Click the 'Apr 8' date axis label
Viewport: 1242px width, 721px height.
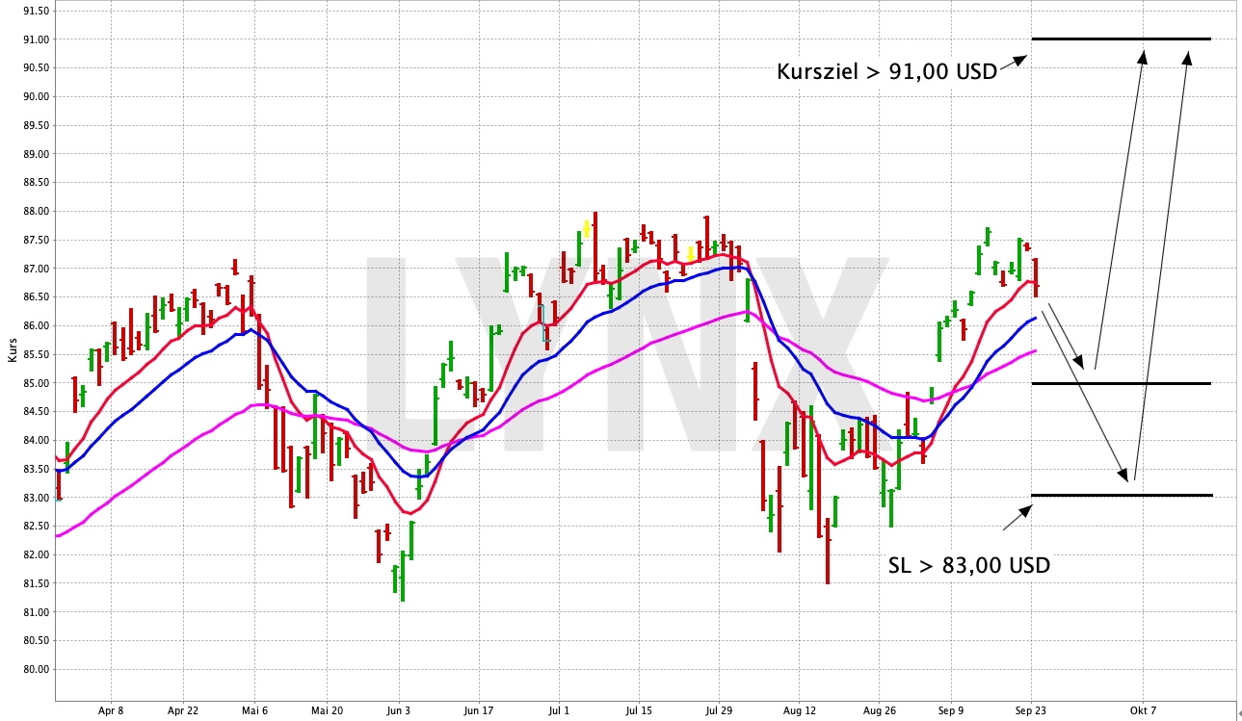[x=111, y=711]
